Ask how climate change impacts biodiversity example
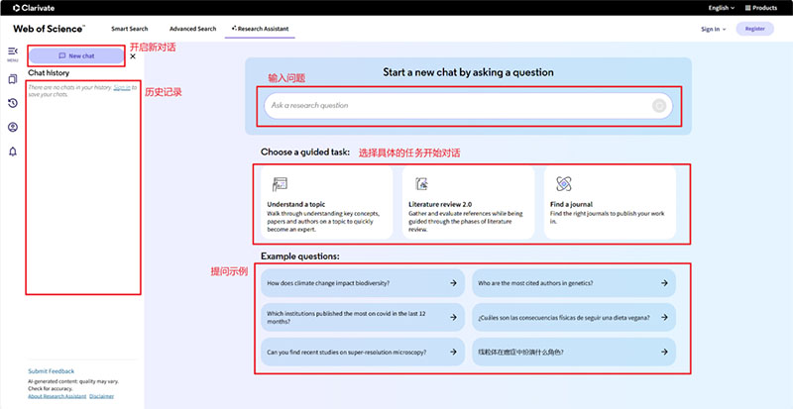The height and width of the screenshot is (409, 793). (363, 283)
